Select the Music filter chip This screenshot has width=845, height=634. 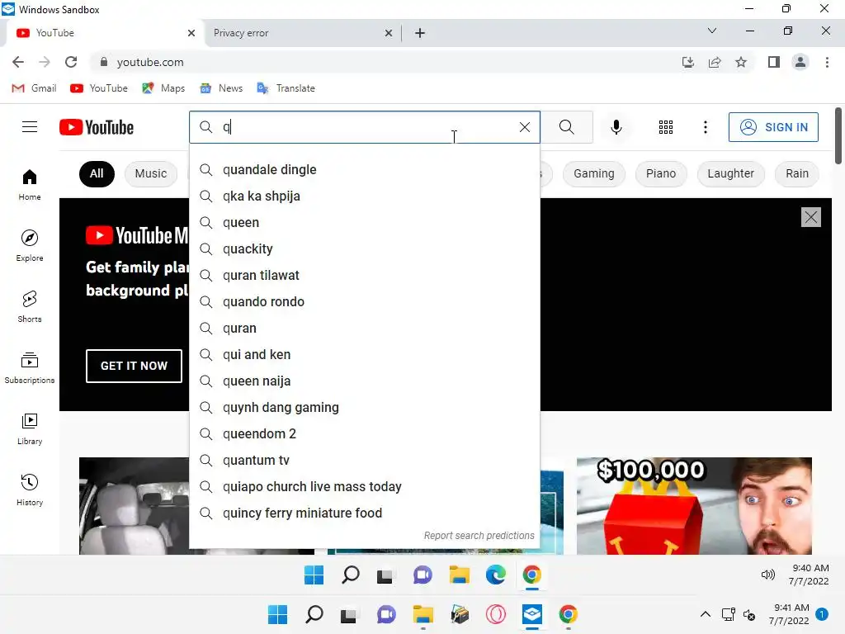151,173
